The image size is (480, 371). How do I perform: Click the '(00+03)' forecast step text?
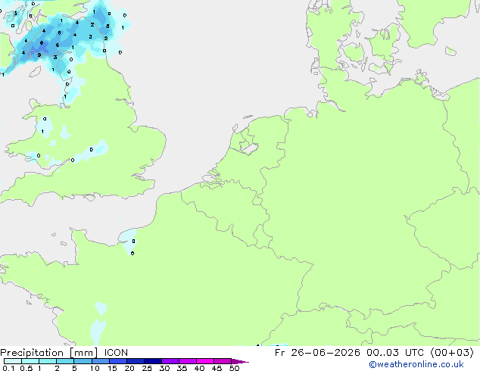(452, 353)
